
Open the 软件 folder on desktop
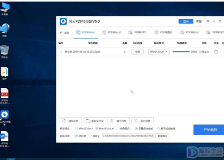tap(5, 73)
